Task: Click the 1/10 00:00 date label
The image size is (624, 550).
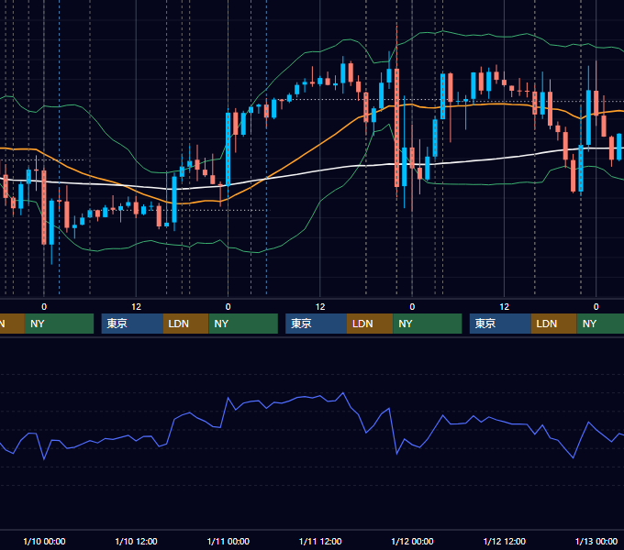Action: point(44,541)
